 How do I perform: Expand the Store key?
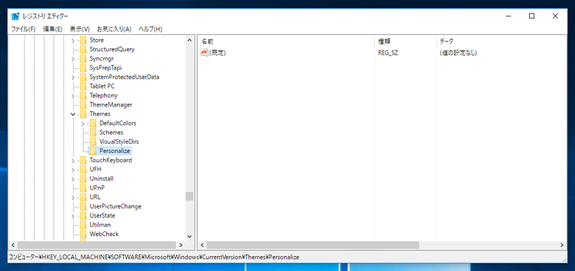73,40
